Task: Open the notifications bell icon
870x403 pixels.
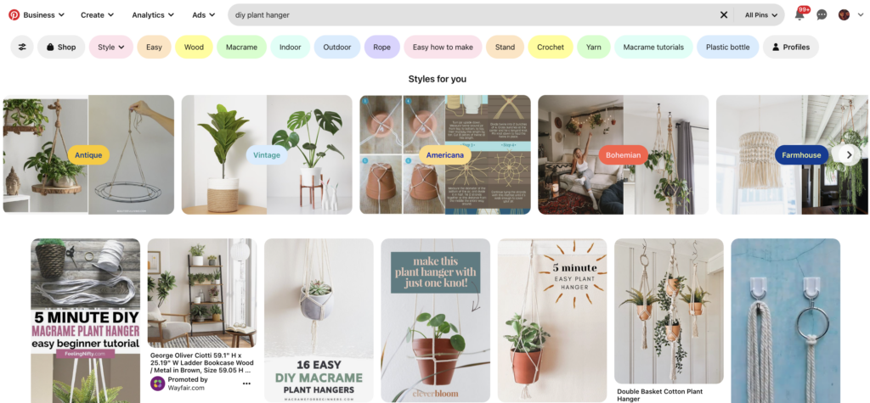Action: pos(799,15)
